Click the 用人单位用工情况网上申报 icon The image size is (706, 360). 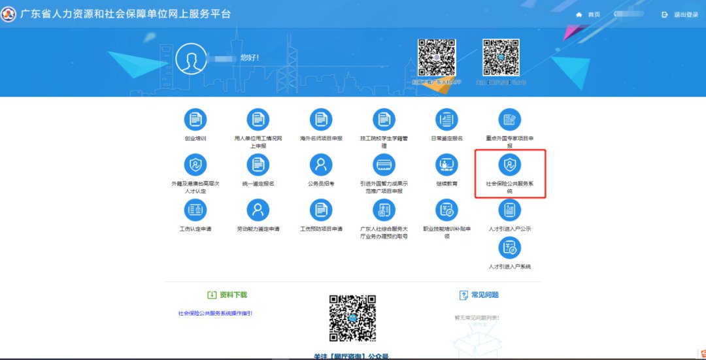coord(258,120)
